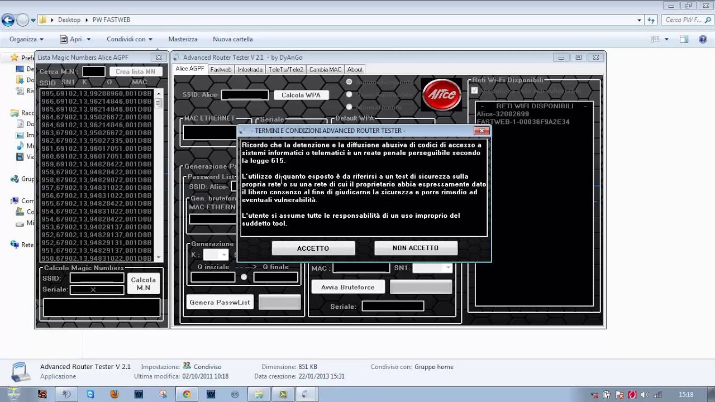Image resolution: width=715 pixels, height=402 pixels.
Task: Select Advanced Router Tester taskbar button
Action: (306, 394)
